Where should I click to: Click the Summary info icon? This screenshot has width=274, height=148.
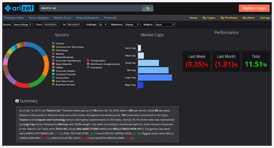coord(17,101)
